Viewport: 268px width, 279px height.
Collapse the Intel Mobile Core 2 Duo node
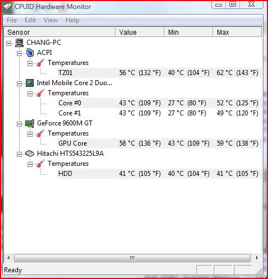[x=19, y=83]
